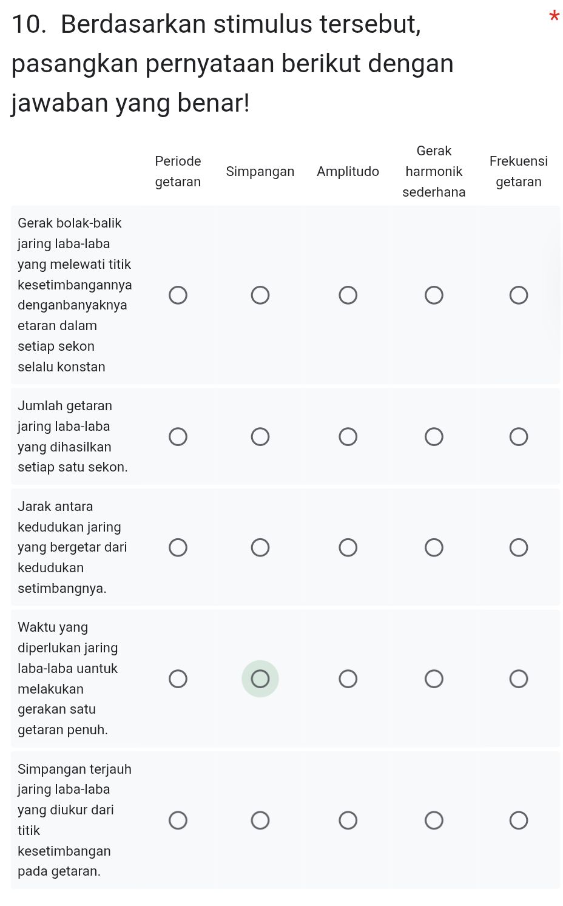This screenshot has height=906, width=563.
Task: Select Amplitudo for Waktu yang diperlukan row
Action: [x=348, y=678]
